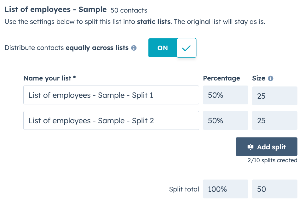Click the List of employees - Sample title
The width and height of the screenshot is (305, 205).
pos(55,9)
